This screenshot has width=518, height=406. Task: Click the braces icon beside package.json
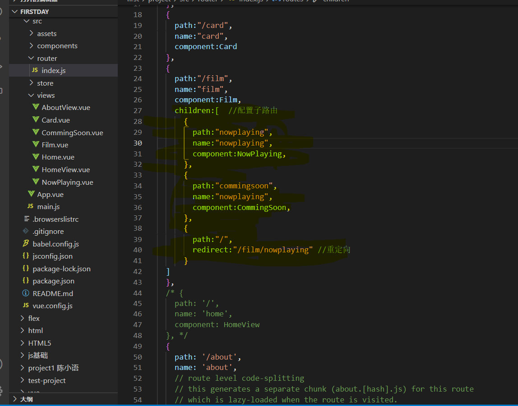coord(25,280)
